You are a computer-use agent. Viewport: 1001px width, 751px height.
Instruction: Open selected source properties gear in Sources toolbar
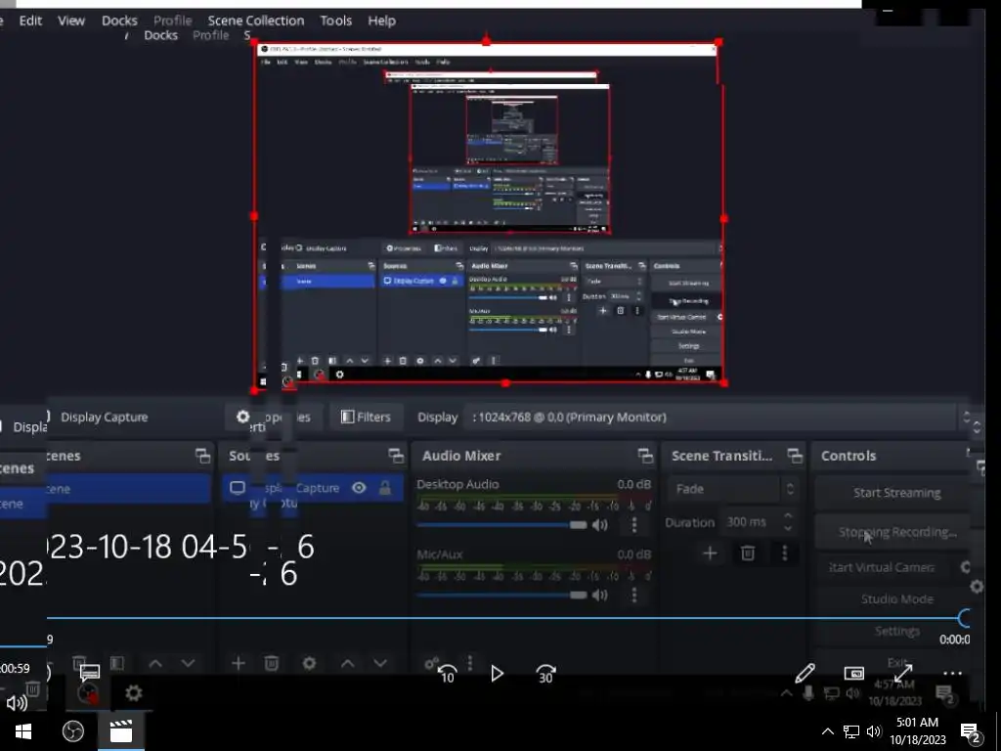point(309,664)
